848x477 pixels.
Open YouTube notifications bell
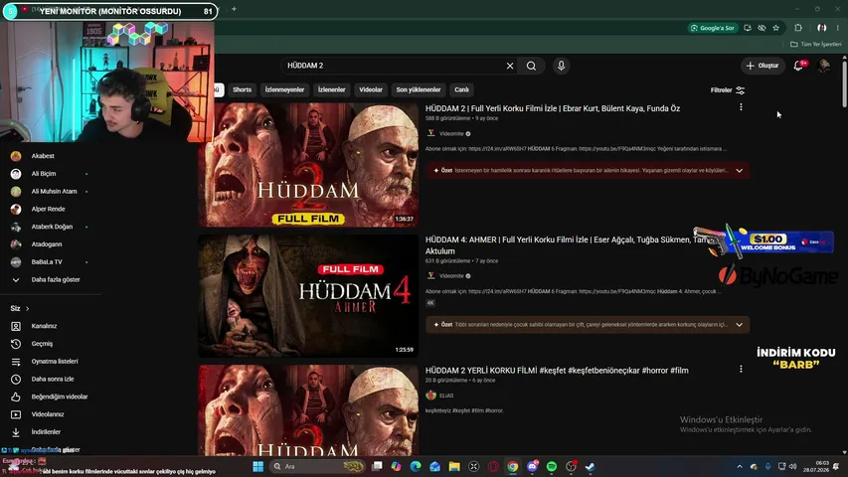tap(798, 66)
